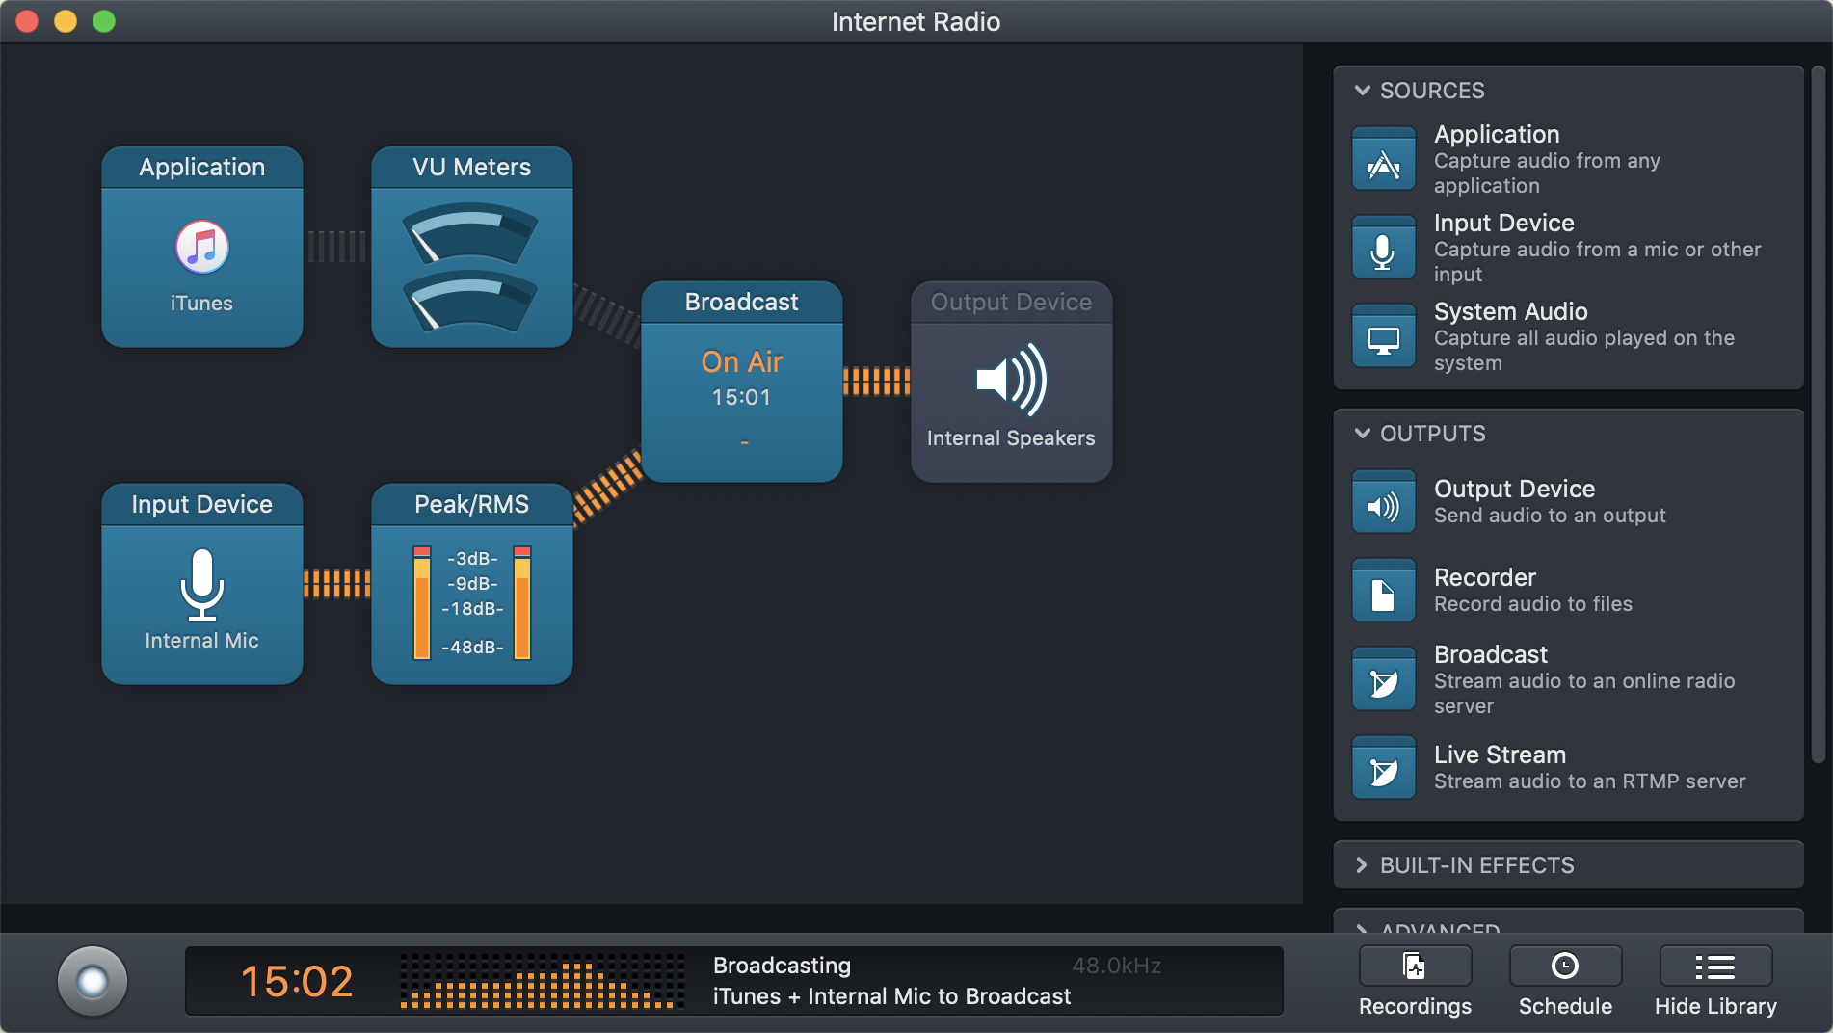
Task: Toggle the run session button
Action: coord(93,981)
